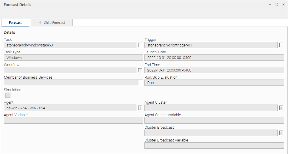The image size is (288, 154).
Task: Click the Agent Cluster Variable field
Action: (x=214, y=120)
